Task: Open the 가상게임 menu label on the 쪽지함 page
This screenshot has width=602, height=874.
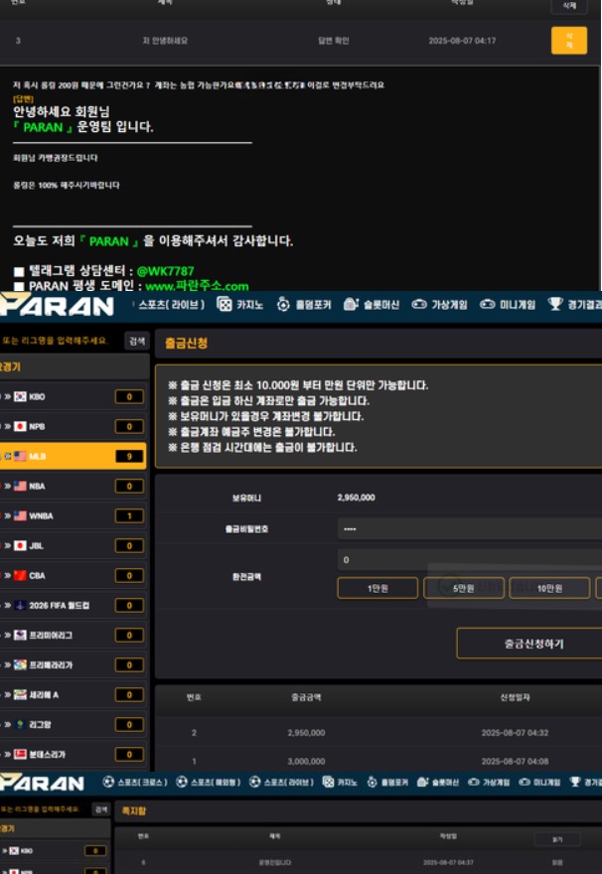Action: pos(496,783)
